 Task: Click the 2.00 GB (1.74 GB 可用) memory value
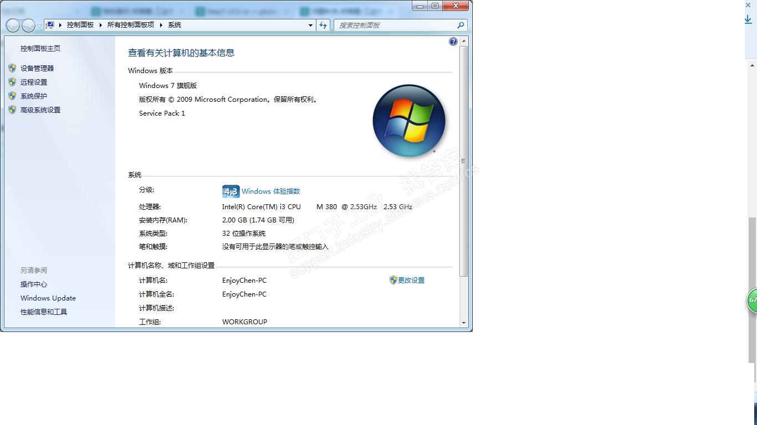point(258,220)
